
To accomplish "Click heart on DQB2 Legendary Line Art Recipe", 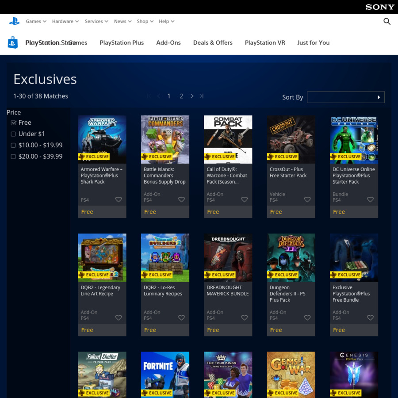I will click(x=118, y=318).
